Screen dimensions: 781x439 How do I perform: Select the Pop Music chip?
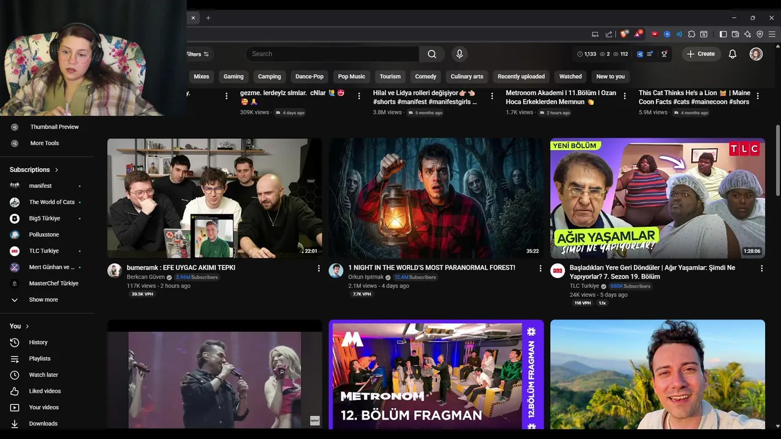pyautogui.click(x=351, y=76)
